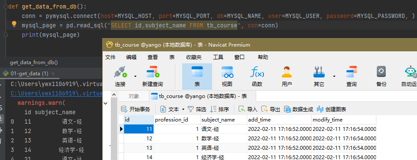Click the subject_name column header in Navicat
This screenshot has width=417, height=160.
click(224, 120)
